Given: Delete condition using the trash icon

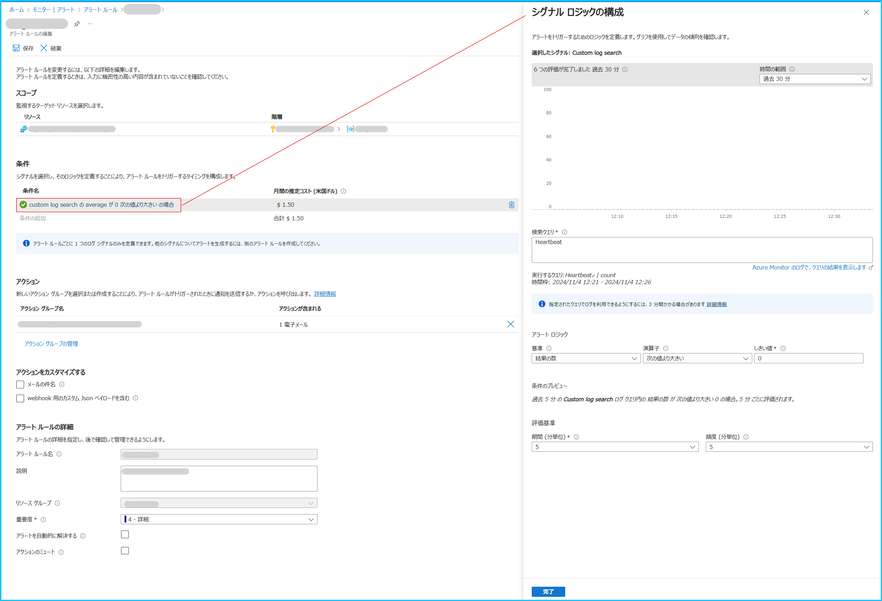Looking at the screenshot, I should coord(511,205).
